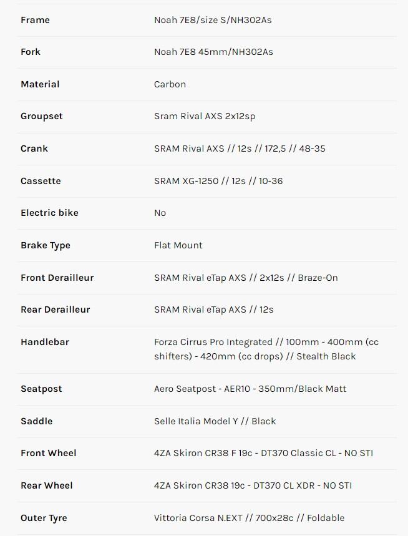Viewport: 408px width, 536px height.
Task: Click the Crank specification value
Action: point(240,149)
